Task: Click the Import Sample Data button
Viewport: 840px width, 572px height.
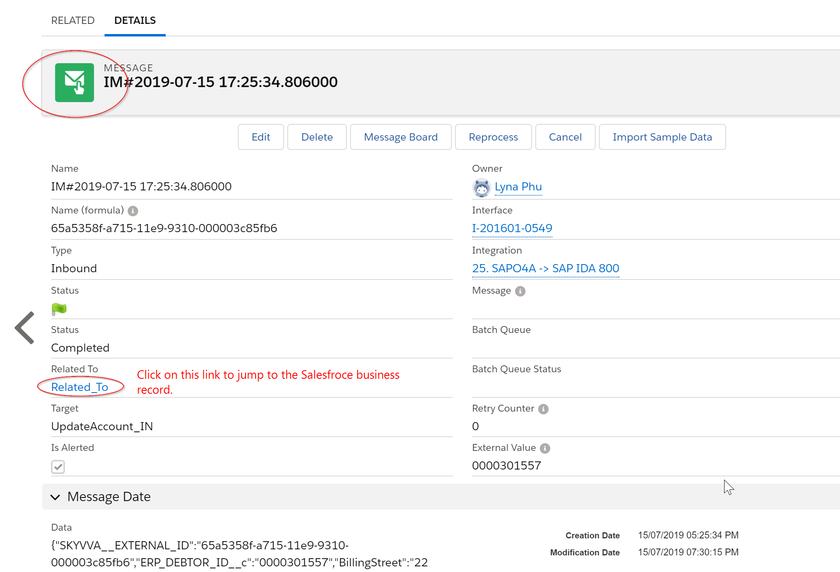Action: 662,137
